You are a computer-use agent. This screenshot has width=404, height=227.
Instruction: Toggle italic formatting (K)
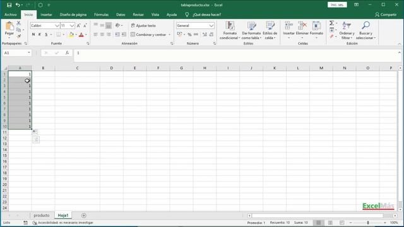tap(40, 35)
